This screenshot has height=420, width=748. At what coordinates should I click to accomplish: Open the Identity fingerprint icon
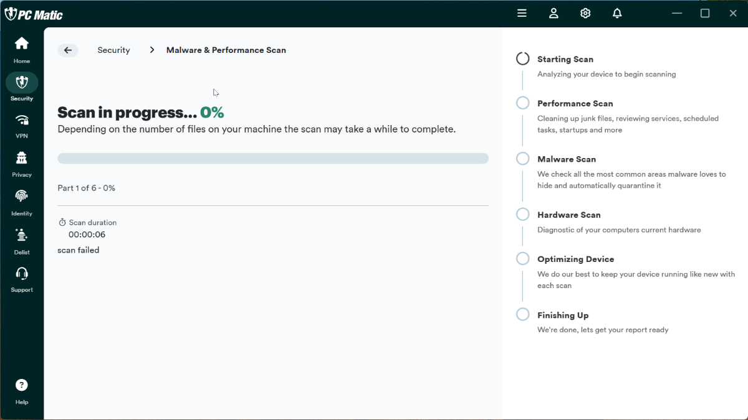22,196
